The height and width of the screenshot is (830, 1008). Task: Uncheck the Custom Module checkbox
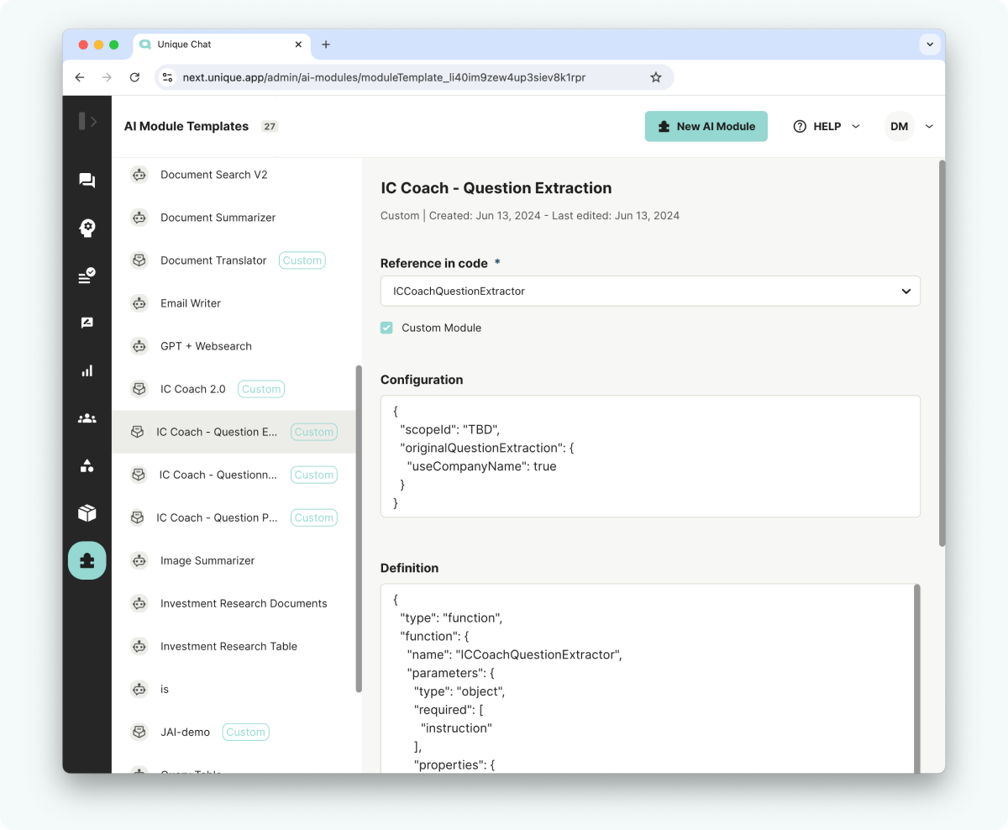[x=386, y=328]
